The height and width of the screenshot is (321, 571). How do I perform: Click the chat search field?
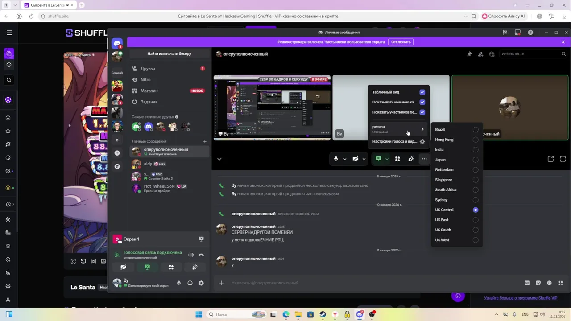click(533, 54)
